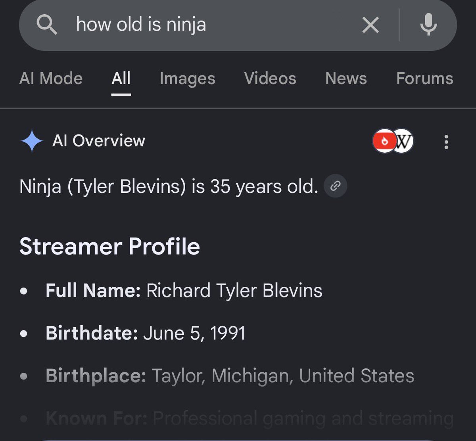The image size is (476, 441).
Task: Select the 'Richard Tyler Blevins' full name text
Action: pos(234,291)
